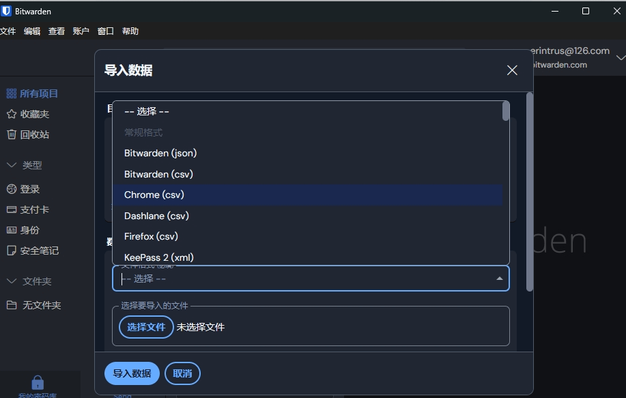
Task: Open the Trash bin icon
Action: pyautogui.click(x=12, y=134)
